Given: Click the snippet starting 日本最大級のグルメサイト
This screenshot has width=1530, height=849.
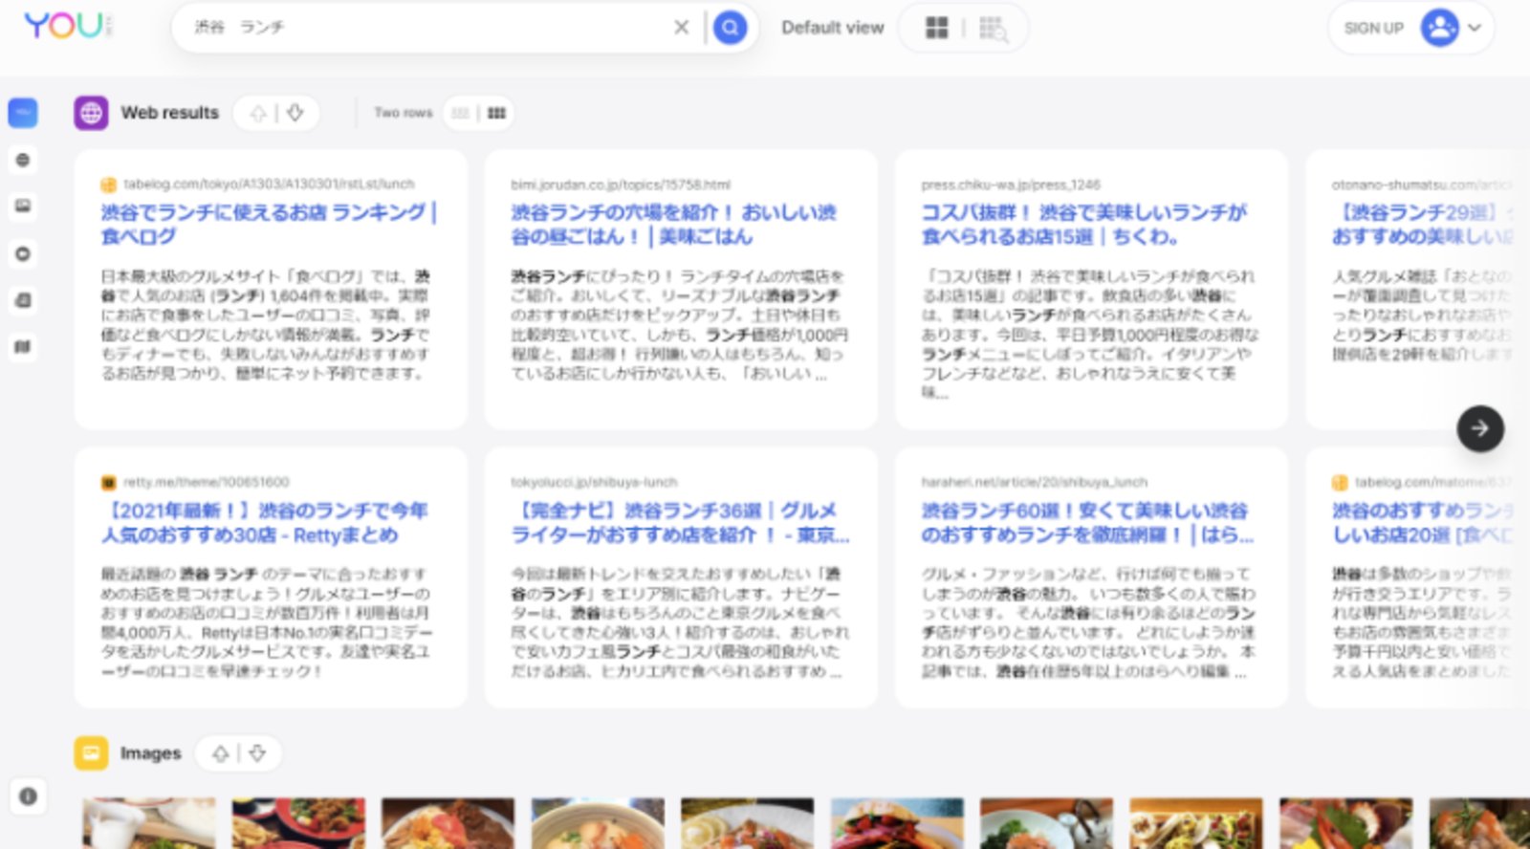Looking at the screenshot, I should coord(266,324).
